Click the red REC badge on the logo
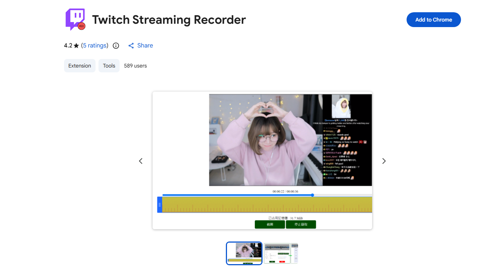501x276 pixels. click(82, 25)
